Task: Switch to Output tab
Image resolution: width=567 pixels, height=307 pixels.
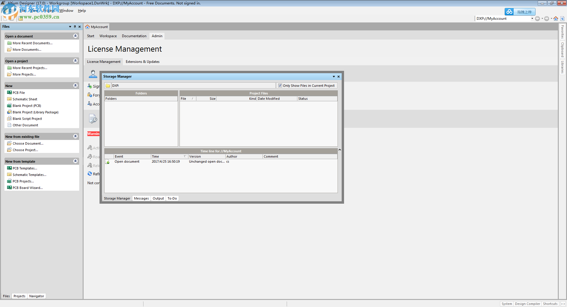Action: 158,198
